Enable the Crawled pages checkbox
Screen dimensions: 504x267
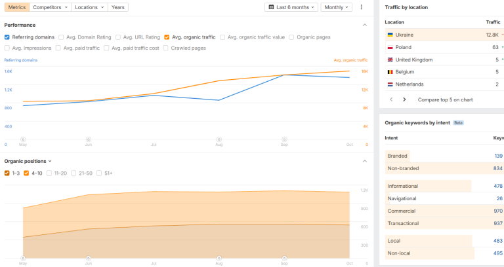pos(166,48)
